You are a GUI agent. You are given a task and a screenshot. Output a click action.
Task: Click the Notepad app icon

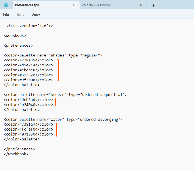(x=6, y=5)
